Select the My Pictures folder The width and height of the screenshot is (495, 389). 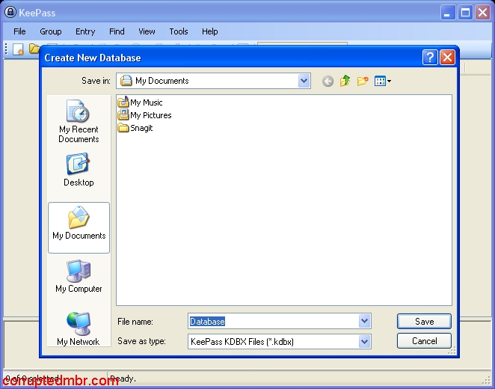pyautogui.click(x=144, y=115)
